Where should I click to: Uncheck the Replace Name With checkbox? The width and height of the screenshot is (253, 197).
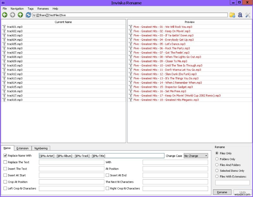point(5,156)
